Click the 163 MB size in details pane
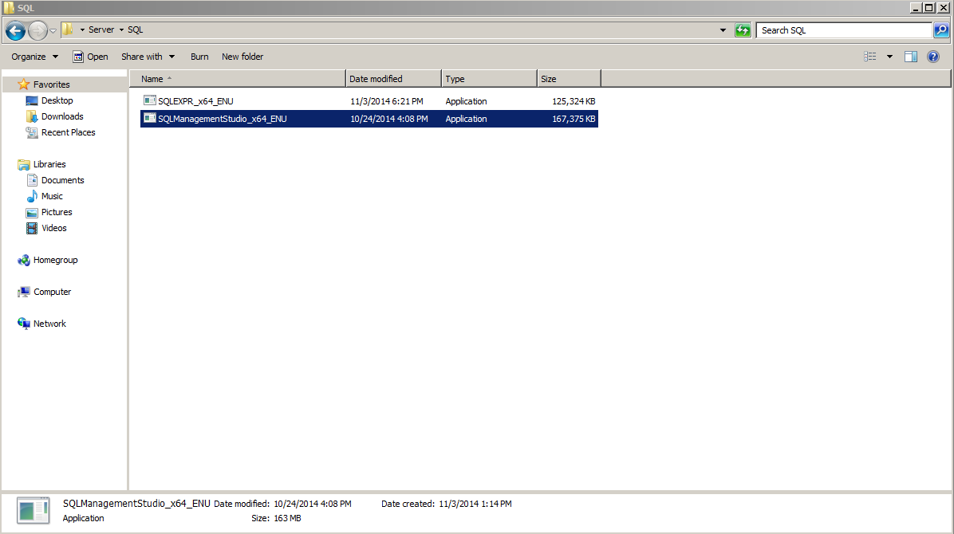Image resolution: width=954 pixels, height=534 pixels. click(x=287, y=518)
